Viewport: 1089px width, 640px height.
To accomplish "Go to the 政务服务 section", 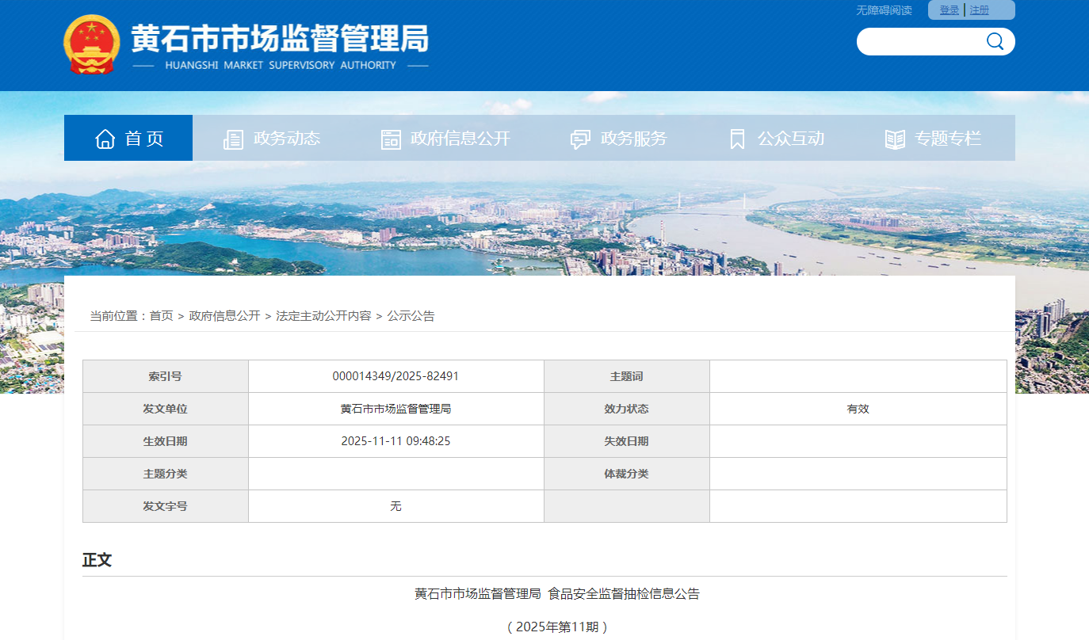I will [633, 139].
